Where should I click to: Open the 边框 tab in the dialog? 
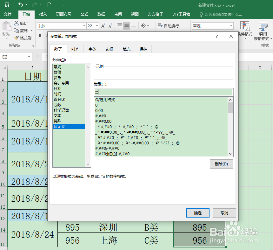click(x=109, y=49)
